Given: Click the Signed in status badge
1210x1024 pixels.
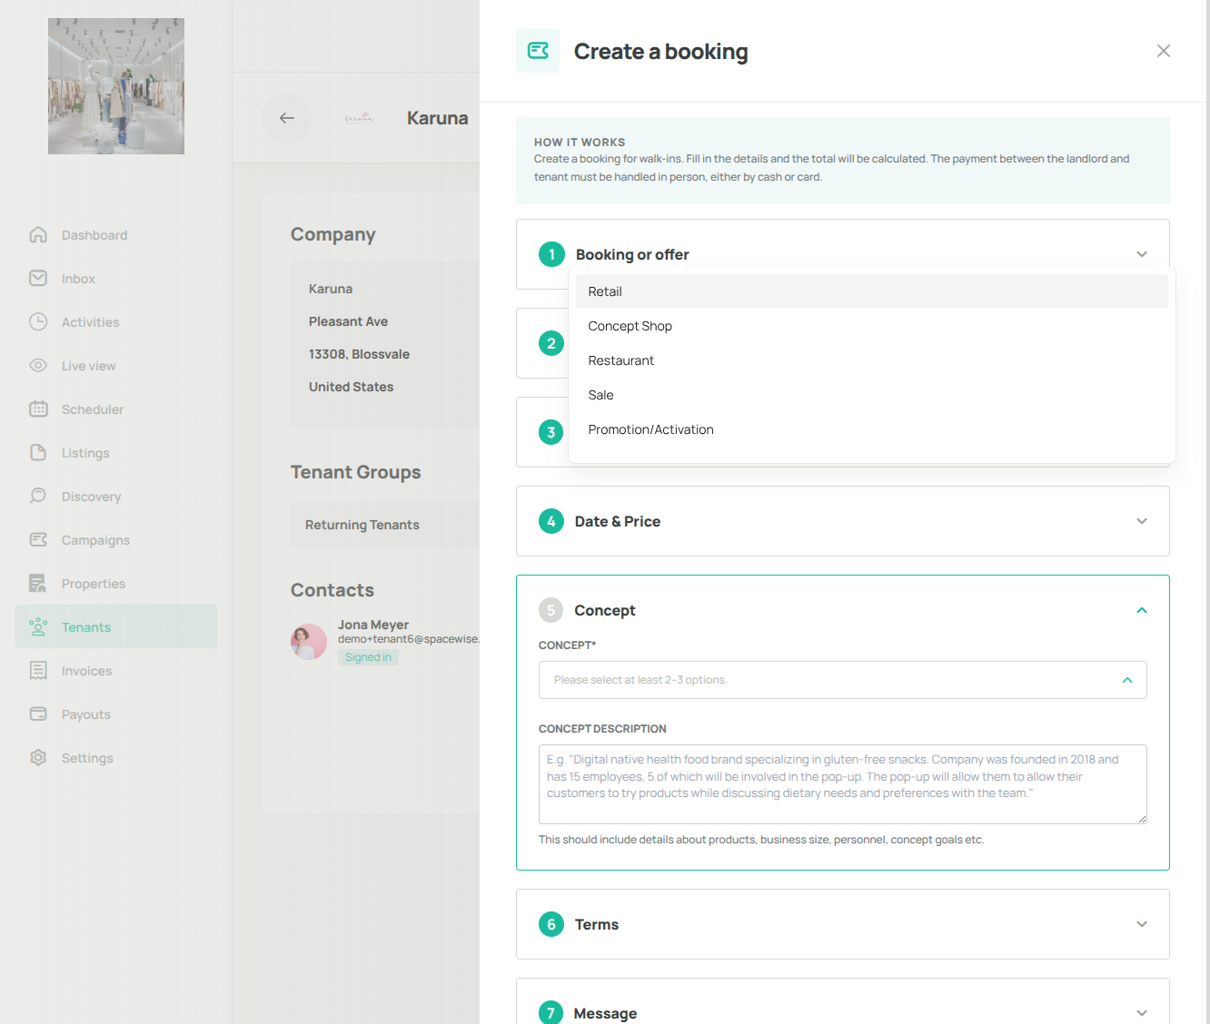Looking at the screenshot, I should tap(368, 657).
